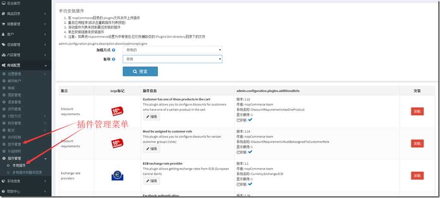The width and height of the screenshot is (440, 198).
Task: Open 语言管理 in the sidebar
Action: point(14,102)
